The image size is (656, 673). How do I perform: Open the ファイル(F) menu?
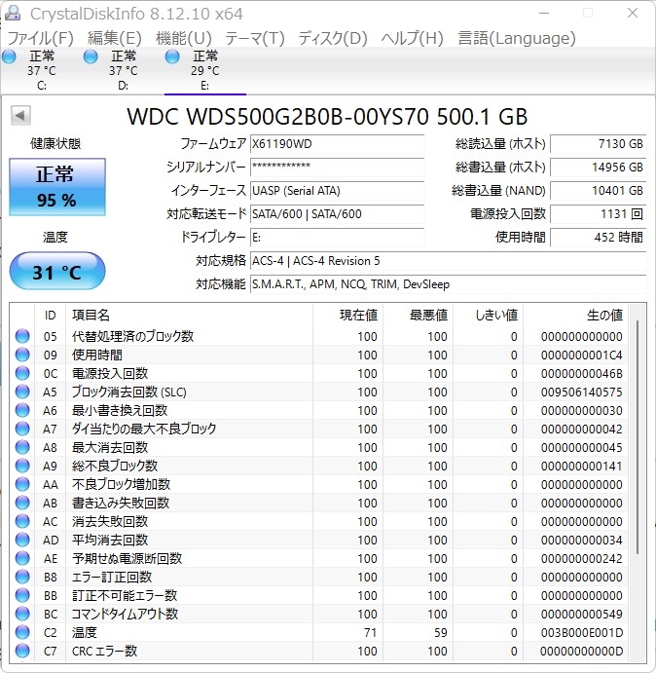(x=41, y=38)
